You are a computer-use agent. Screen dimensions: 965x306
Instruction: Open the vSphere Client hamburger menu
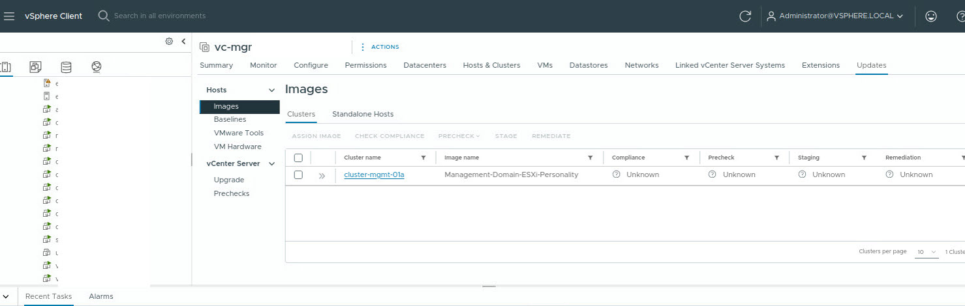click(x=9, y=16)
